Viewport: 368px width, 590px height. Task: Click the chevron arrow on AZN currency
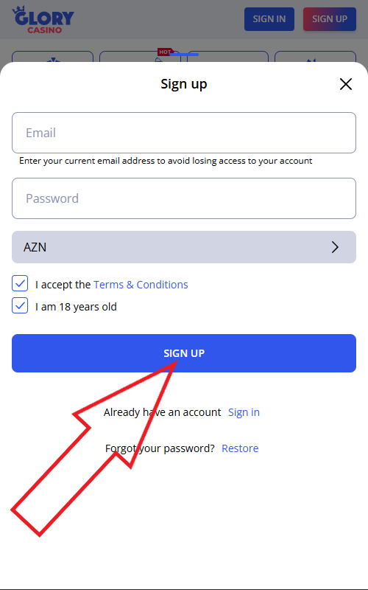pyautogui.click(x=335, y=247)
